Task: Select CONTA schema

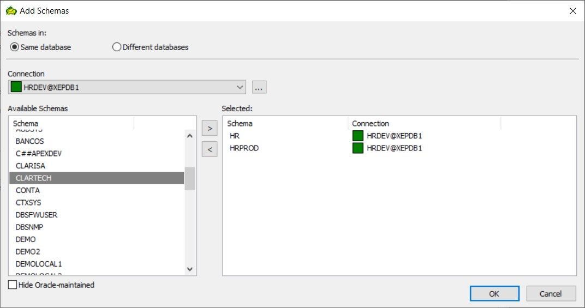Action: (97, 190)
